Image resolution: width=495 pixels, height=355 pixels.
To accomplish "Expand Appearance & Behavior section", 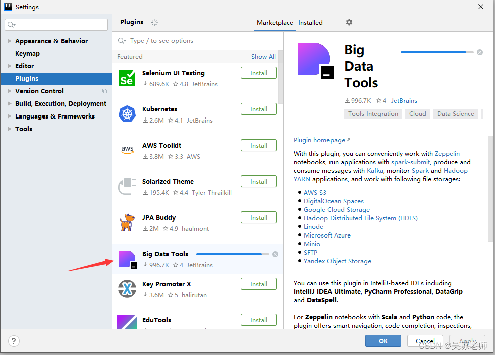I will pyautogui.click(x=9, y=41).
